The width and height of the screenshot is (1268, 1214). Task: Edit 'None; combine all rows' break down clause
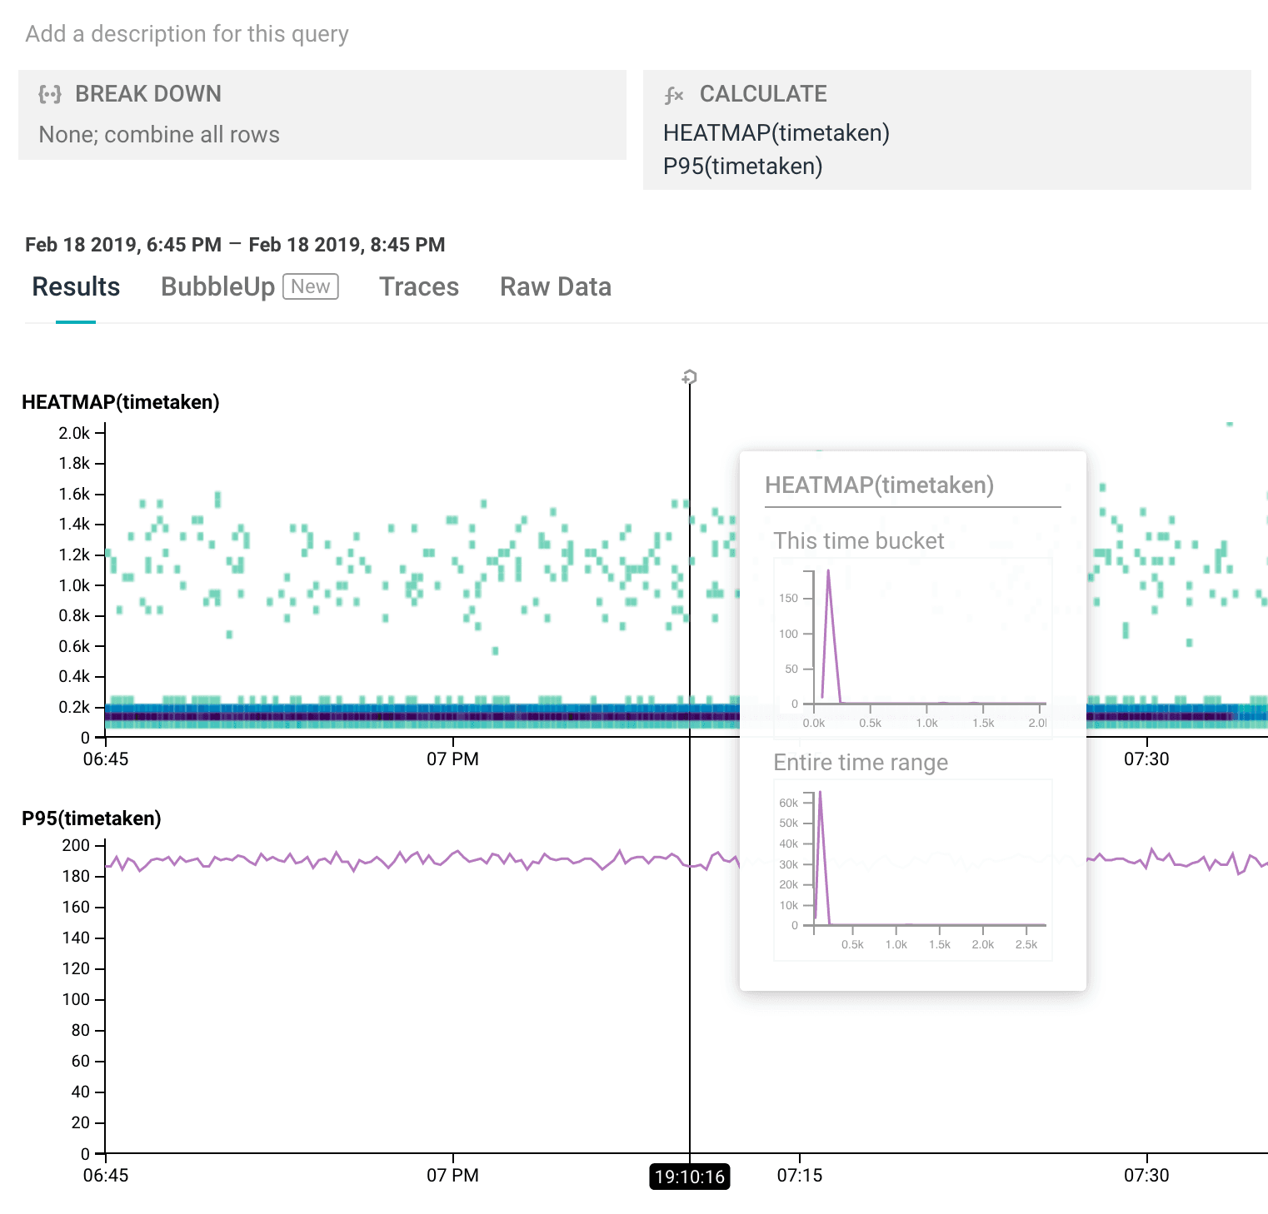tap(159, 135)
